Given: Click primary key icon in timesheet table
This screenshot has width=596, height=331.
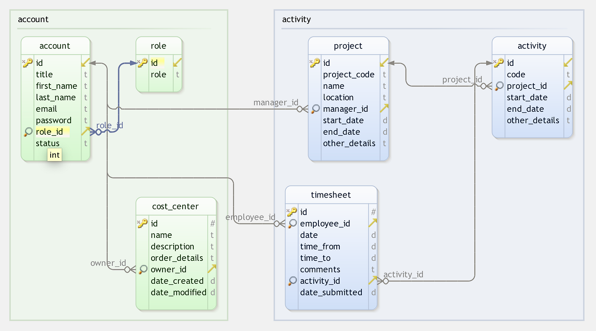Looking at the screenshot, I should [292, 212].
